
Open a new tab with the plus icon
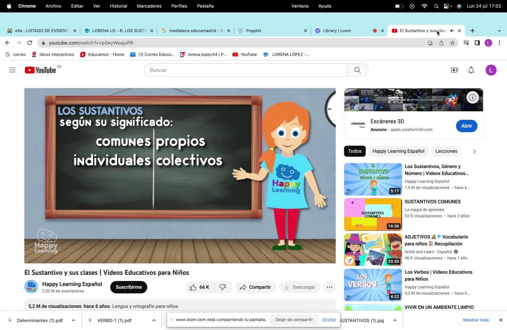(473, 31)
